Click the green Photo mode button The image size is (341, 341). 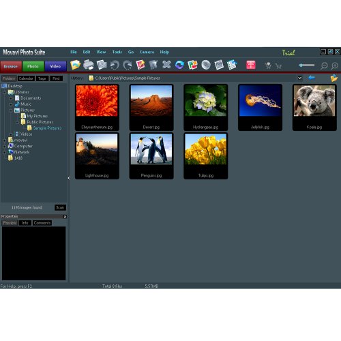coord(33,66)
